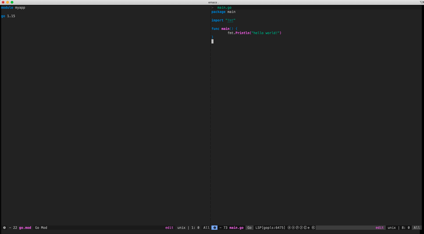Click the green zoom window button
The image size is (424, 234).
[12, 2]
